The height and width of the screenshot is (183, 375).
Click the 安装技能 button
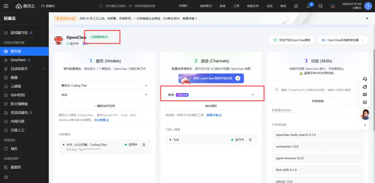[318, 101]
